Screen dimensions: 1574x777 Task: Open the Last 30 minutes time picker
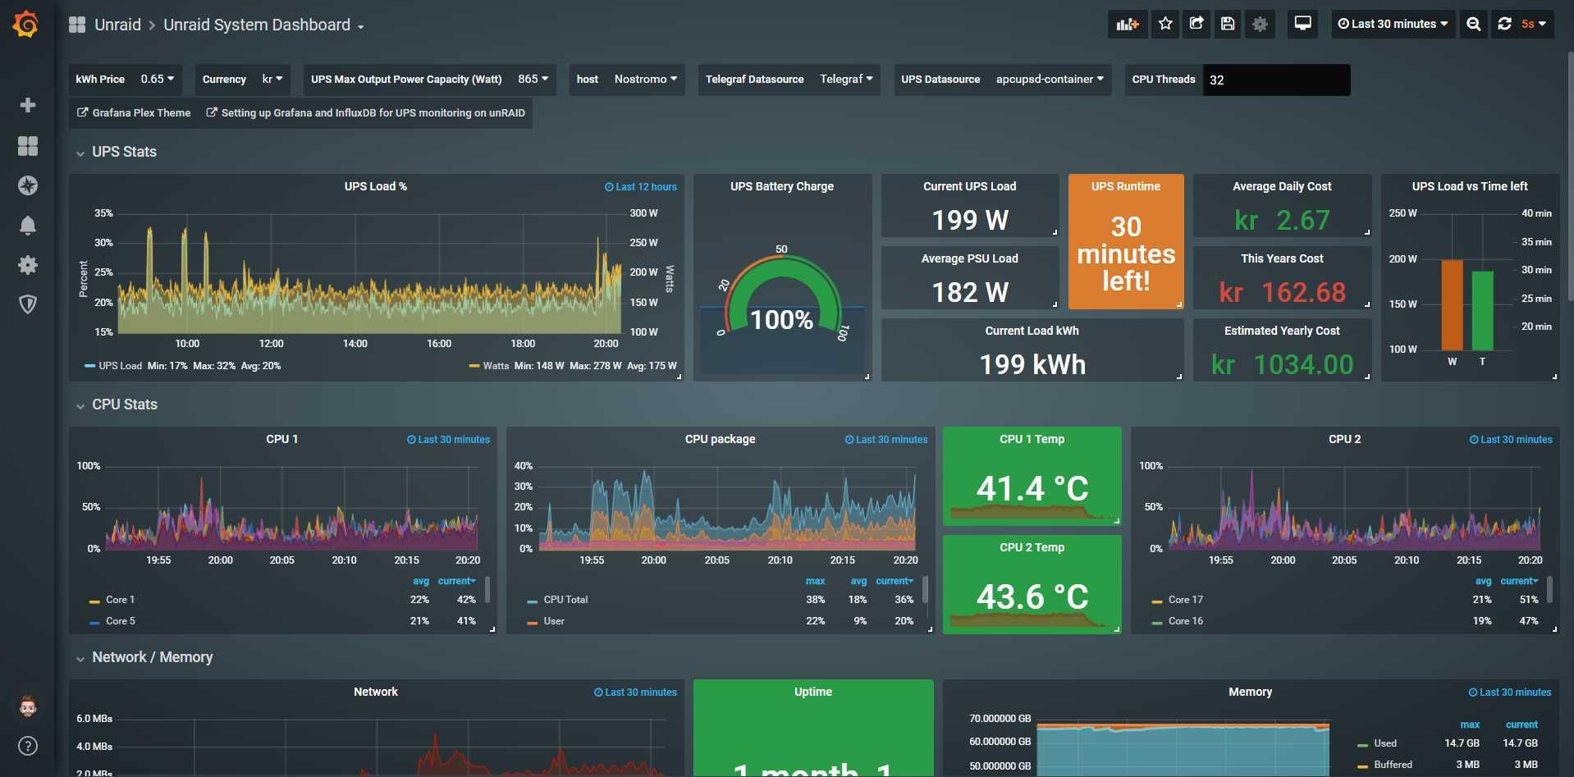pos(1393,24)
